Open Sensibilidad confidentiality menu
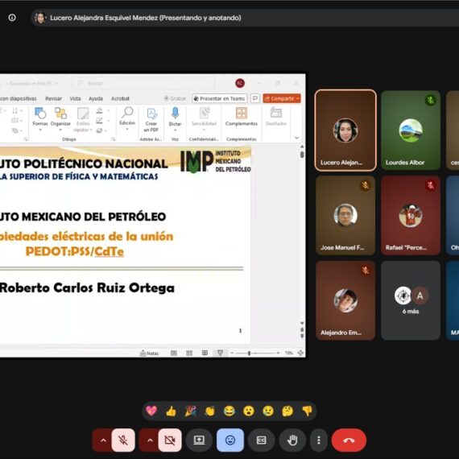The height and width of the screenshot is (459, 459). click(x=204, y=119)
